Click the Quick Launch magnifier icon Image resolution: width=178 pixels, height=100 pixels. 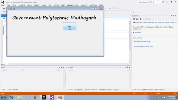pyautogui.click(x=163, y=2)
